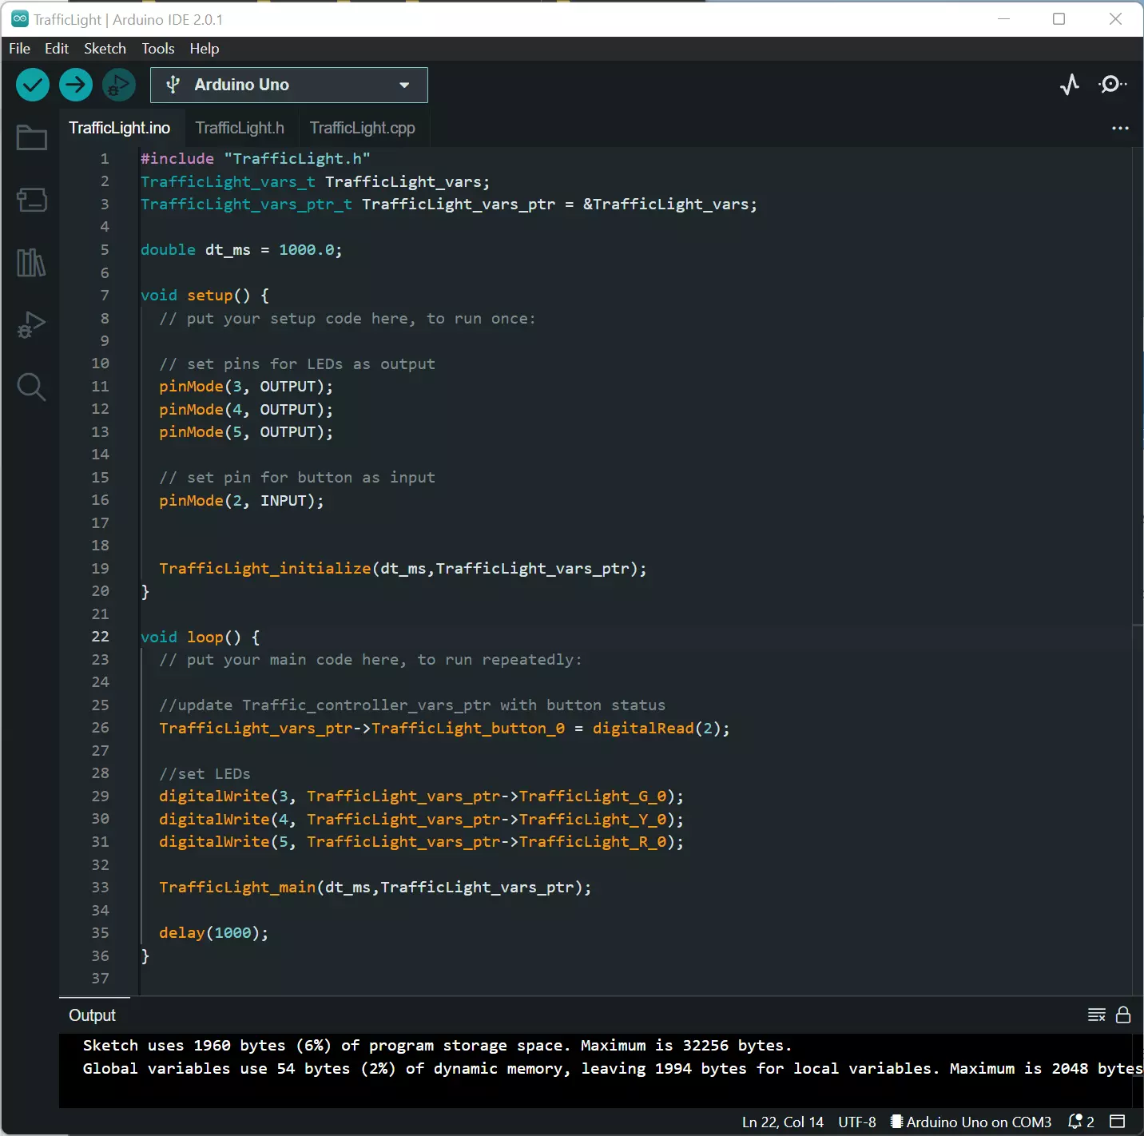Open the editor options ellipsis menu
Image resolution: width=1144 pixels, height=1136 pixels.
[x=1120, y=128]
